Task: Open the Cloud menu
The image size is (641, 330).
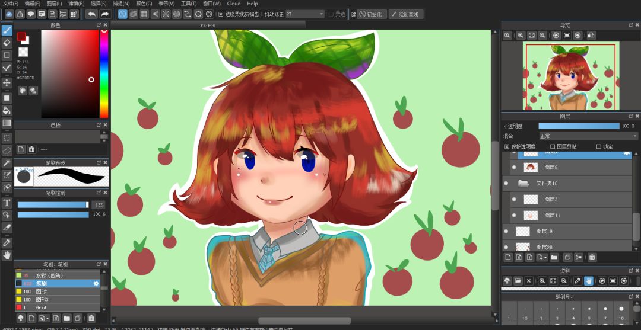Action: (x=234, y=4)
